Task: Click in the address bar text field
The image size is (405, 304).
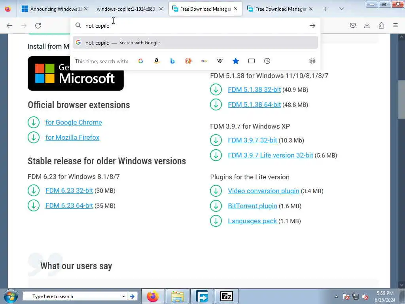Action: [195, 26]
